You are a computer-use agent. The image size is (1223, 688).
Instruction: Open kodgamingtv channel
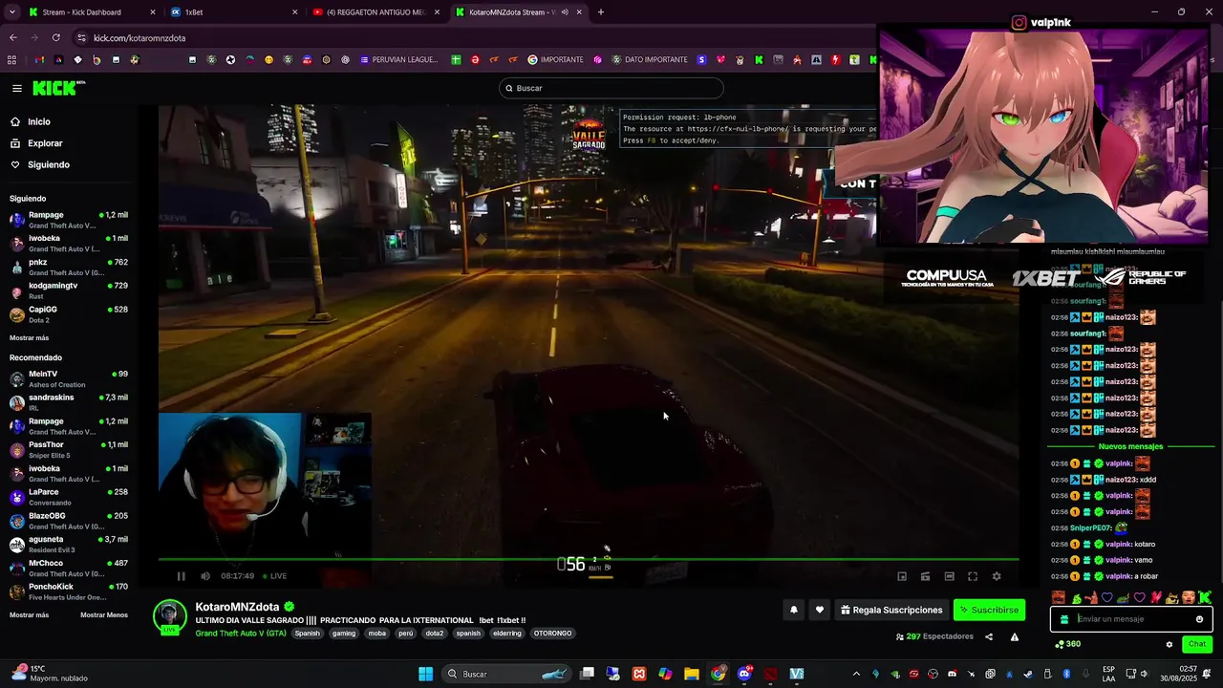tap(68, 290)
